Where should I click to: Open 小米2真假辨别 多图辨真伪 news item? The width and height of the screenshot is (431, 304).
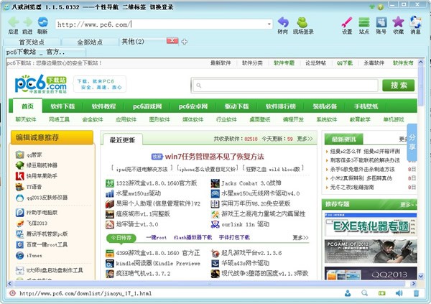click(361, 178)
